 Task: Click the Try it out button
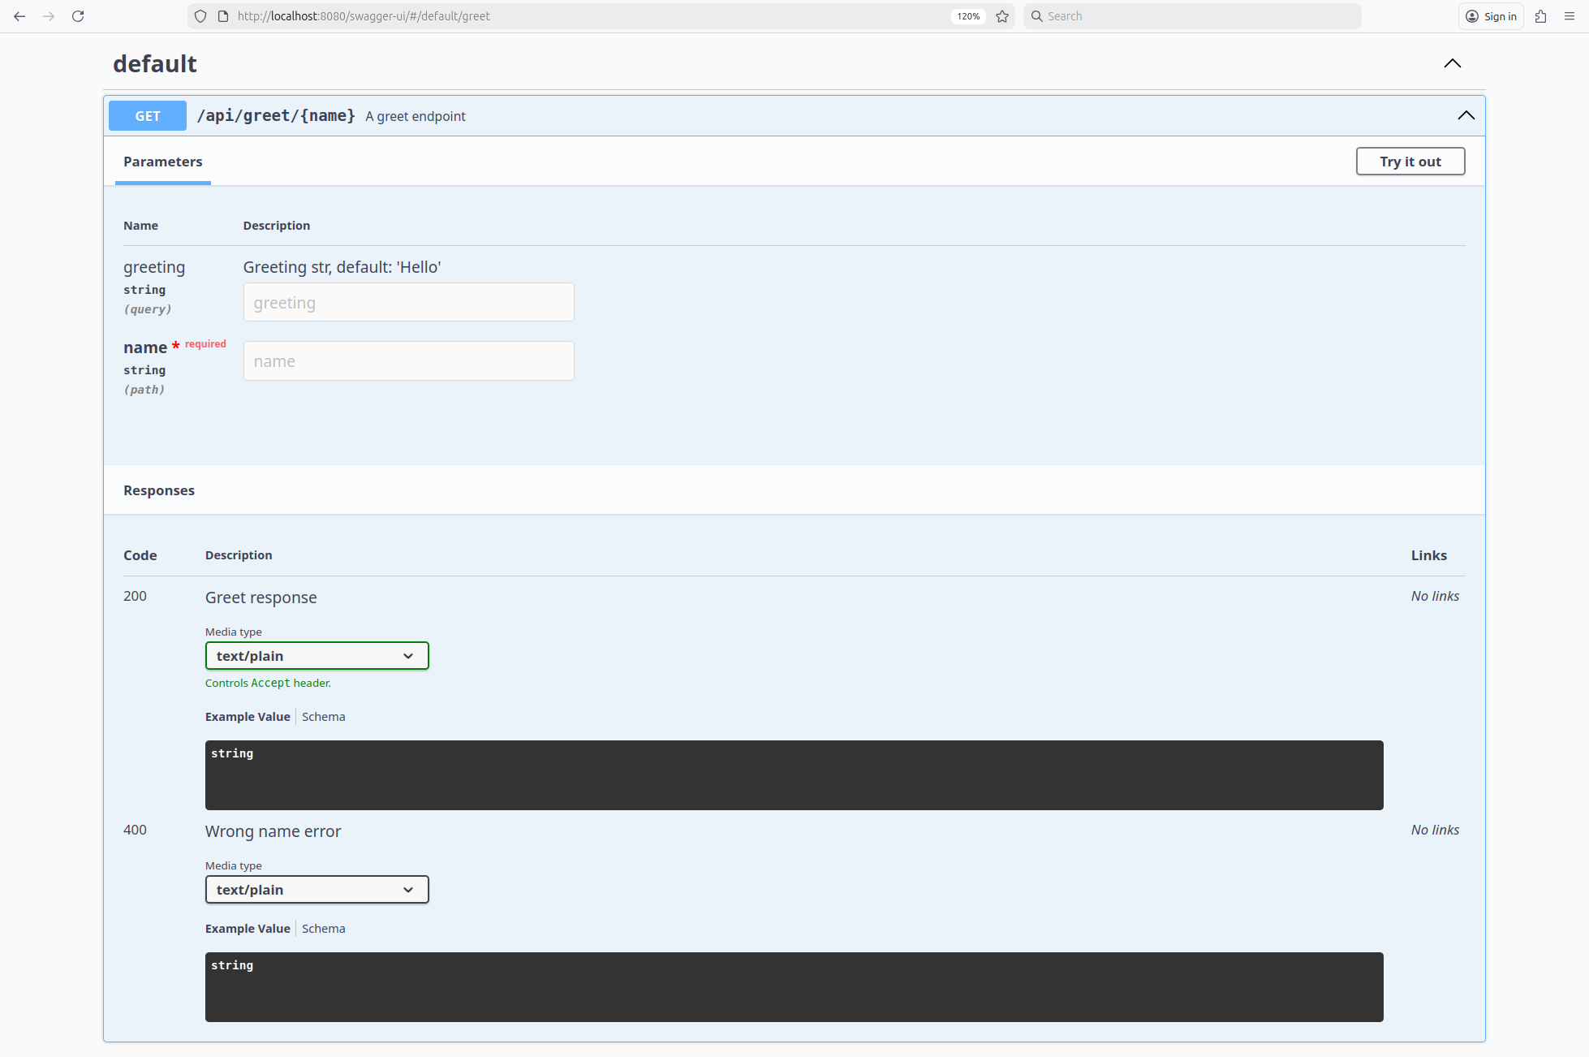click(x=1410, y=162)
